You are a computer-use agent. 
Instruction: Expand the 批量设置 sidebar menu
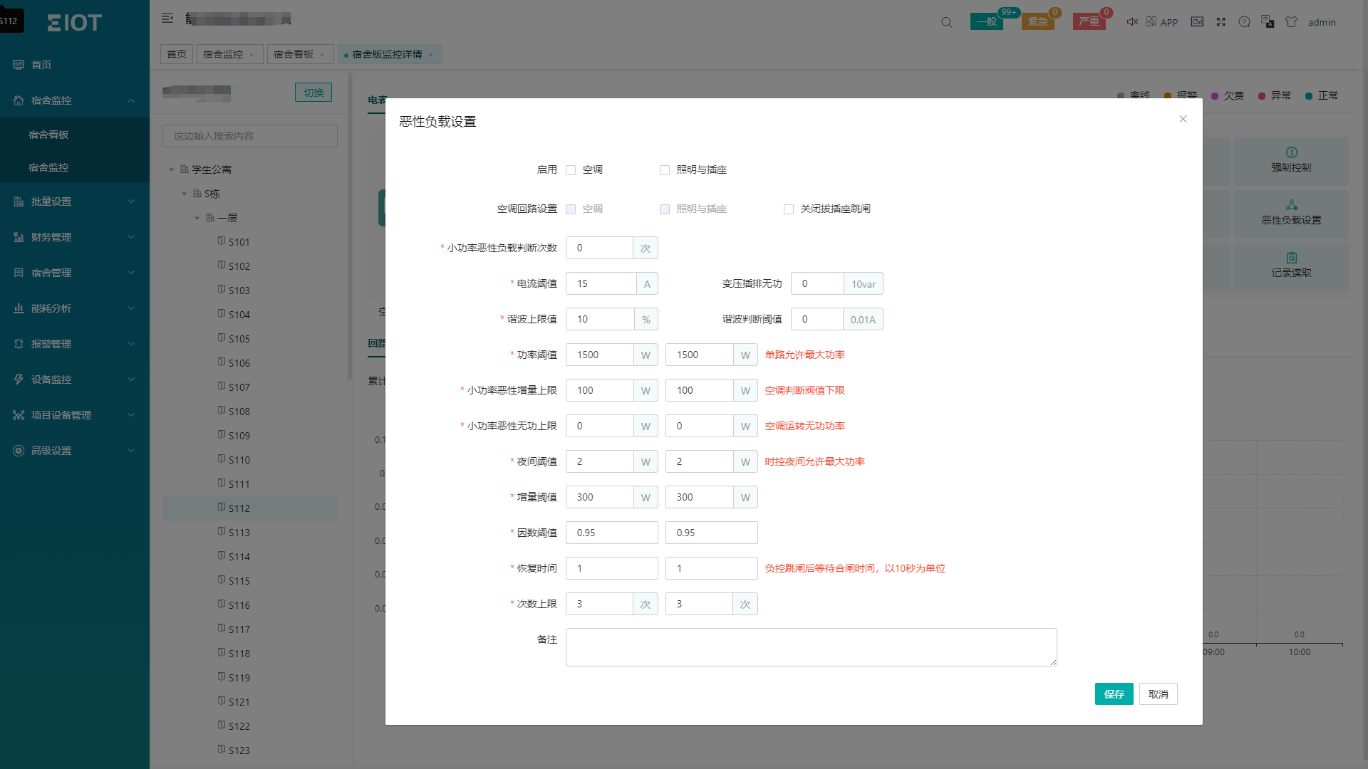(x=74, y=202)
